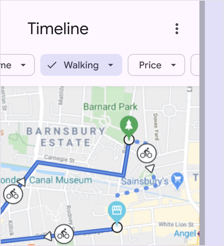Click the Barnard Park map label
This screenshot has width=224, height=246.
(x=110, y=107)
